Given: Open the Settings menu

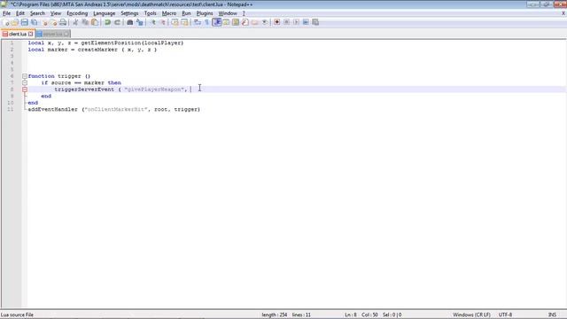Looking at the screenshot, I should (x=129, y=13).
